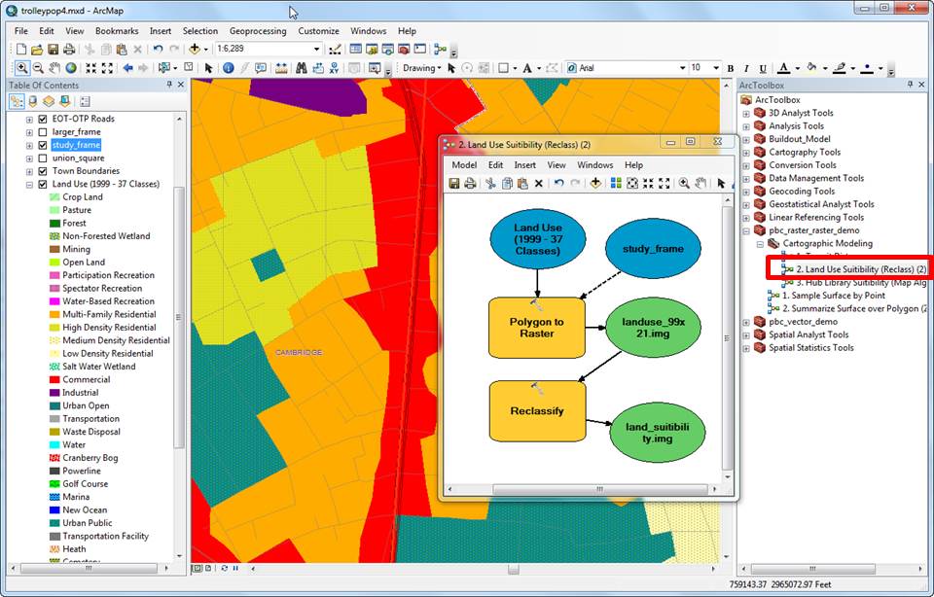
Task: Open the Arial font name dropdown
Action: pyautogui.click(x=680, y=68)
